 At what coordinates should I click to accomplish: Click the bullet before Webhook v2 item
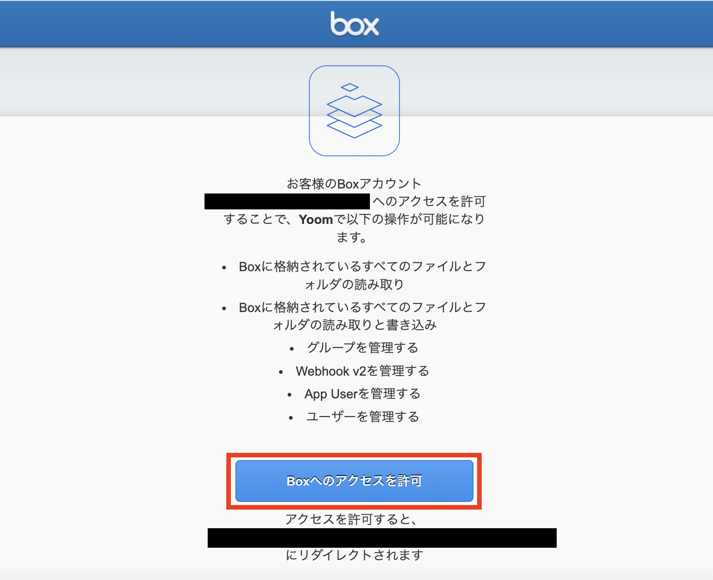pyautogui.click(x=281, y=372)
